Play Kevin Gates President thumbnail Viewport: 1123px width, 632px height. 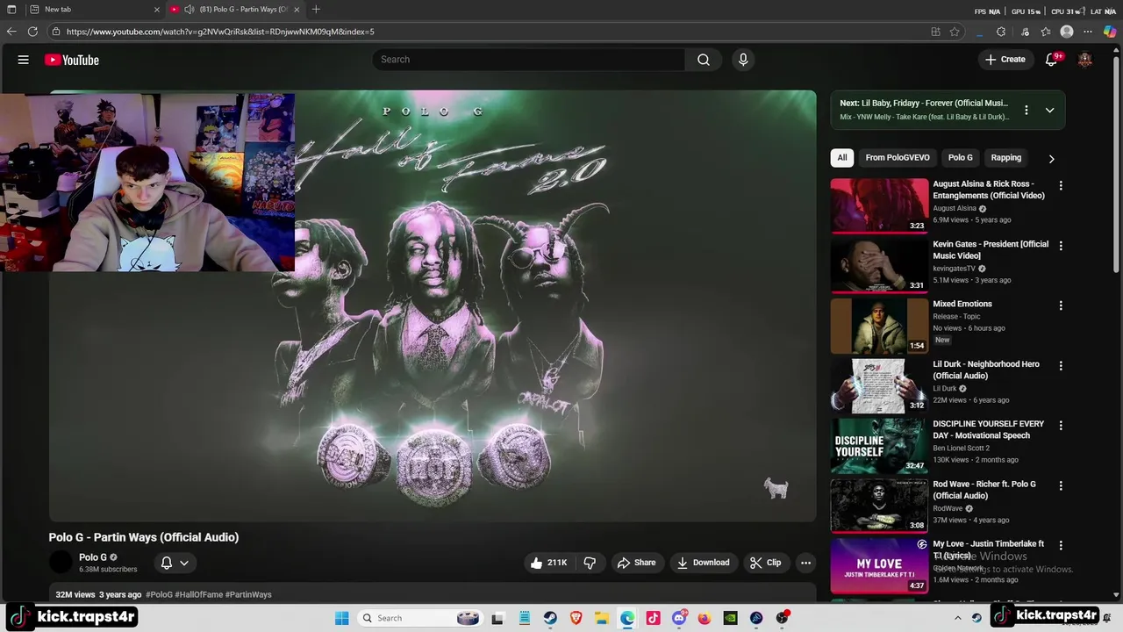[879, 266]
